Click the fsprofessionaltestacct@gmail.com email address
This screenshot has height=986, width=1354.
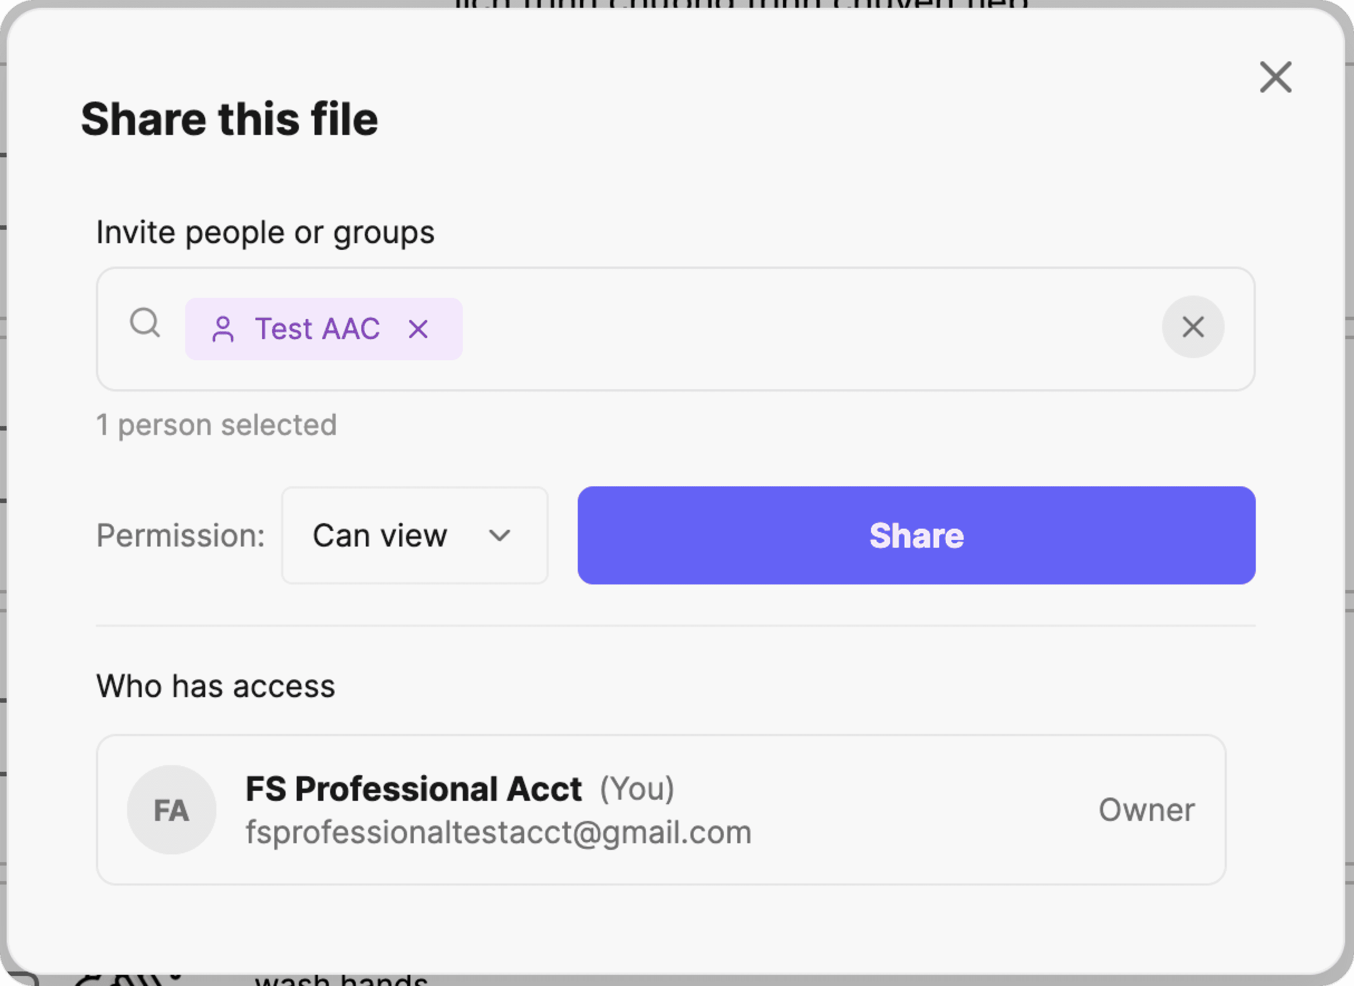click(x=499, y=833)
